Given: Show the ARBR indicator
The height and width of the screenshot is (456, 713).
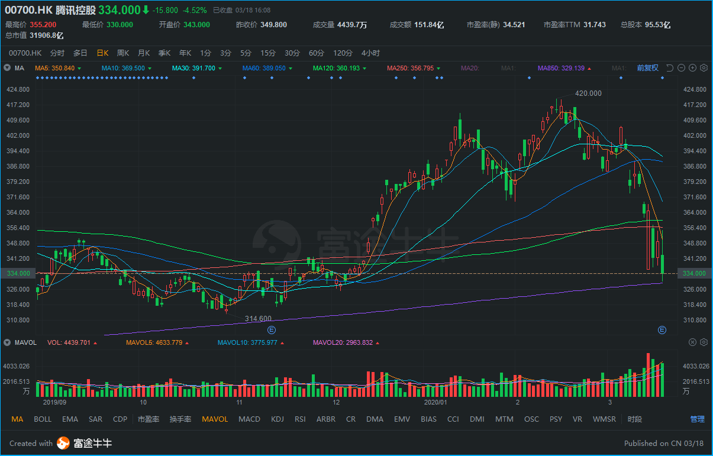Looking at the screenshot, I should 325,419.
